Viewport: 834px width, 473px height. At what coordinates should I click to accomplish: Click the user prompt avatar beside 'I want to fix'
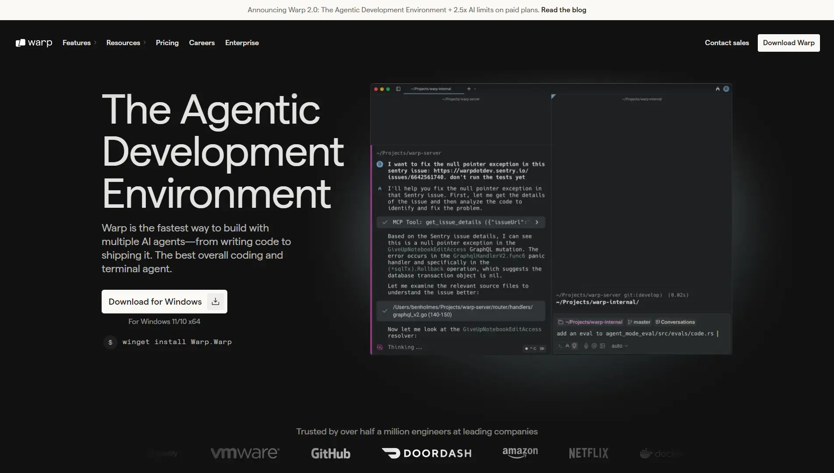(x=380, y=164)
